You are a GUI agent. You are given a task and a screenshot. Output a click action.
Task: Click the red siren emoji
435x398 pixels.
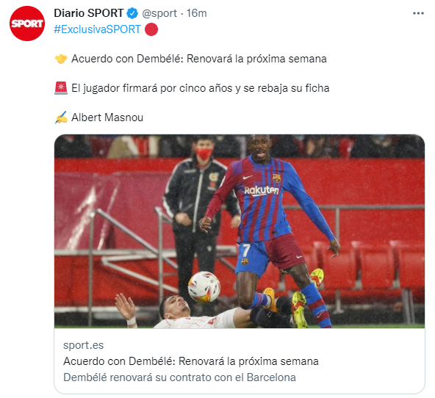coord(61,88)
